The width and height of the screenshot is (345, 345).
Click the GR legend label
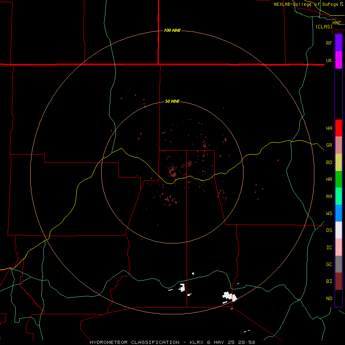tap(329, 145)
